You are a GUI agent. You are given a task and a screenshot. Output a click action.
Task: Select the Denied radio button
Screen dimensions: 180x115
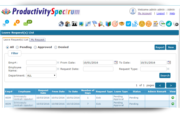[x=56, y=47]
